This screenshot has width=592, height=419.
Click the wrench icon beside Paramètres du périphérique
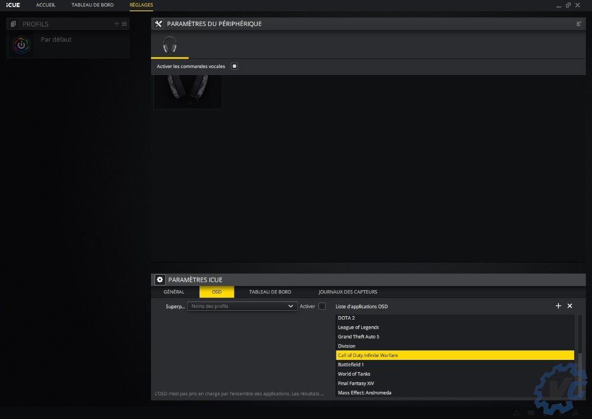(x=159, y=24)
